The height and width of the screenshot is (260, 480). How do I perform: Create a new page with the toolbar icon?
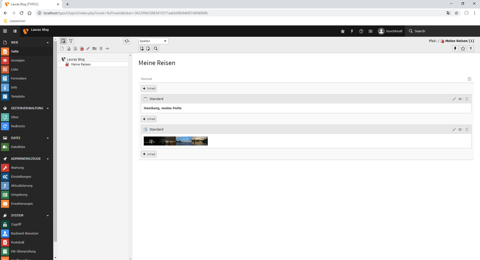pyautogui.click(x=63, y=41)
